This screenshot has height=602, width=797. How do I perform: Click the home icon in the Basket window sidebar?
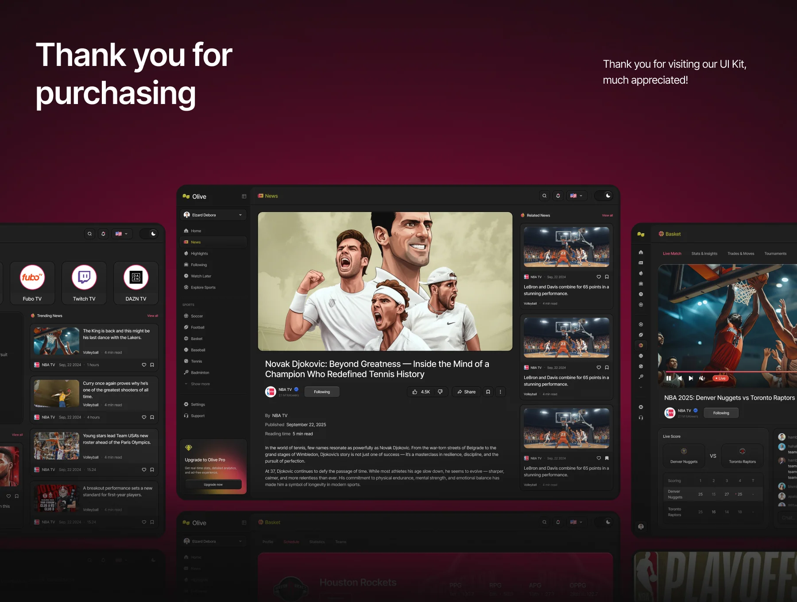pos(641,252)
